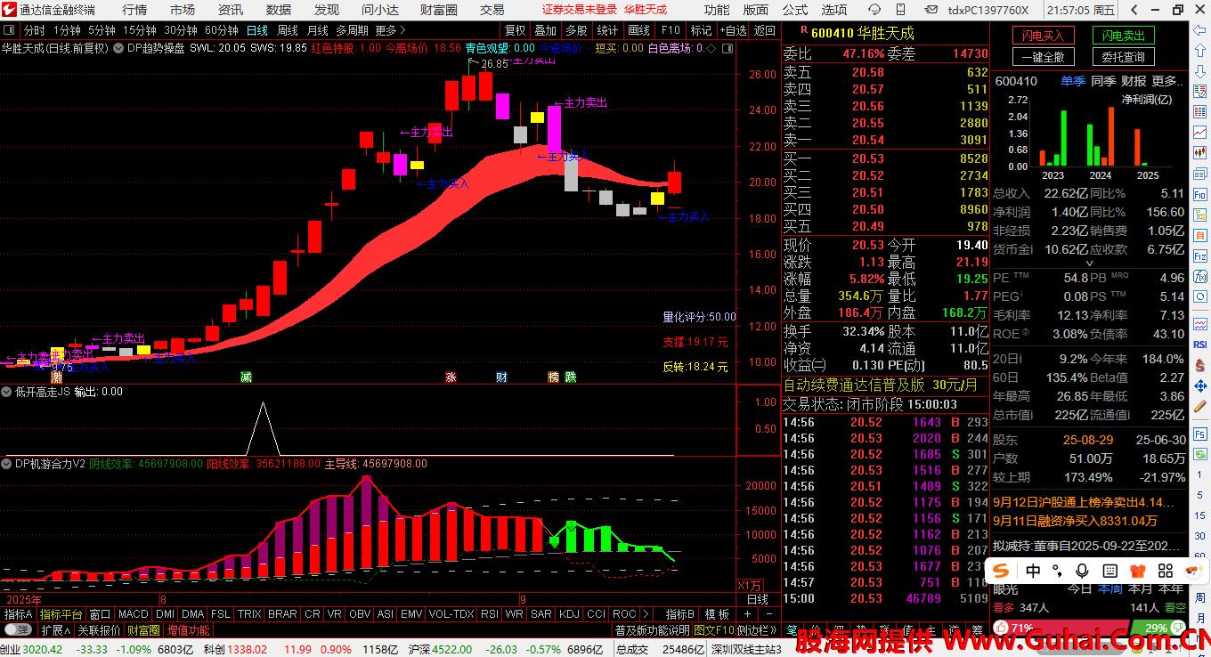This screenshot has width=1211, height=657.
Task: Click the RSI icon in right sidebar
Action: (x=1200, y=345)
